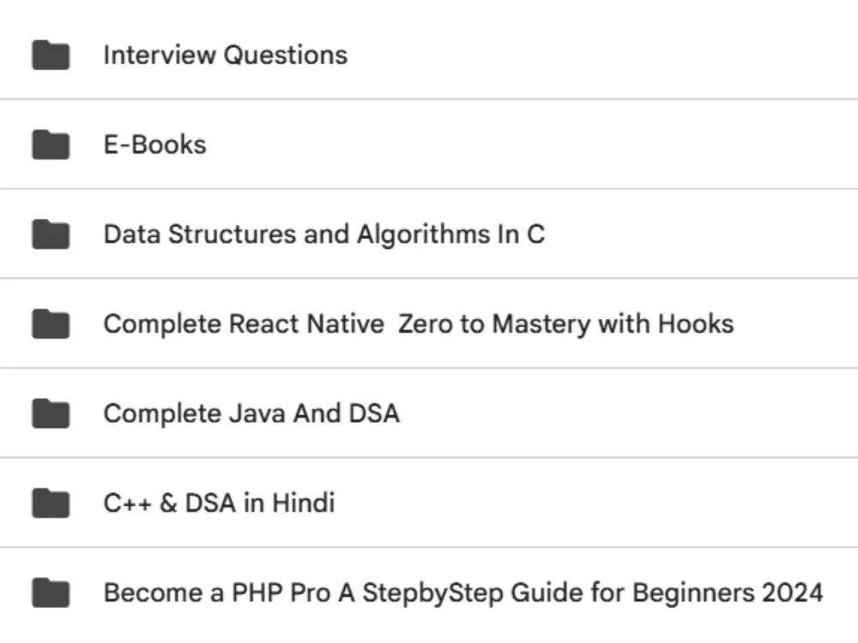Click folder icon next to Complete Java And DSA
Viewport: 858px width, 643px height.
51,414
